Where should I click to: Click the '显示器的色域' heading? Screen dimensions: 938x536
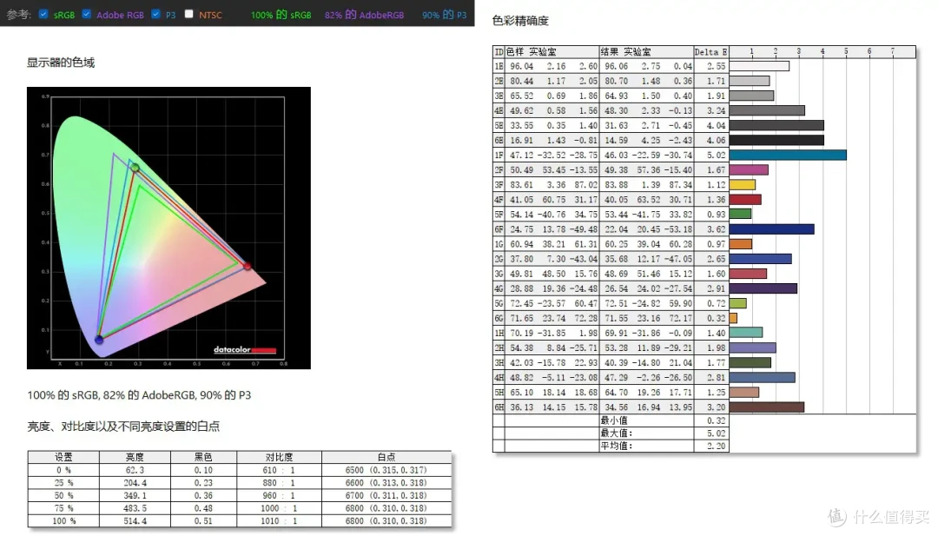[61, 63]
